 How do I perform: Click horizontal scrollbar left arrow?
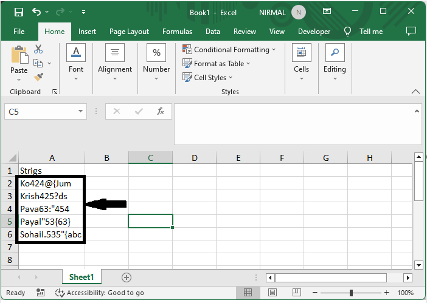point(270,277)
